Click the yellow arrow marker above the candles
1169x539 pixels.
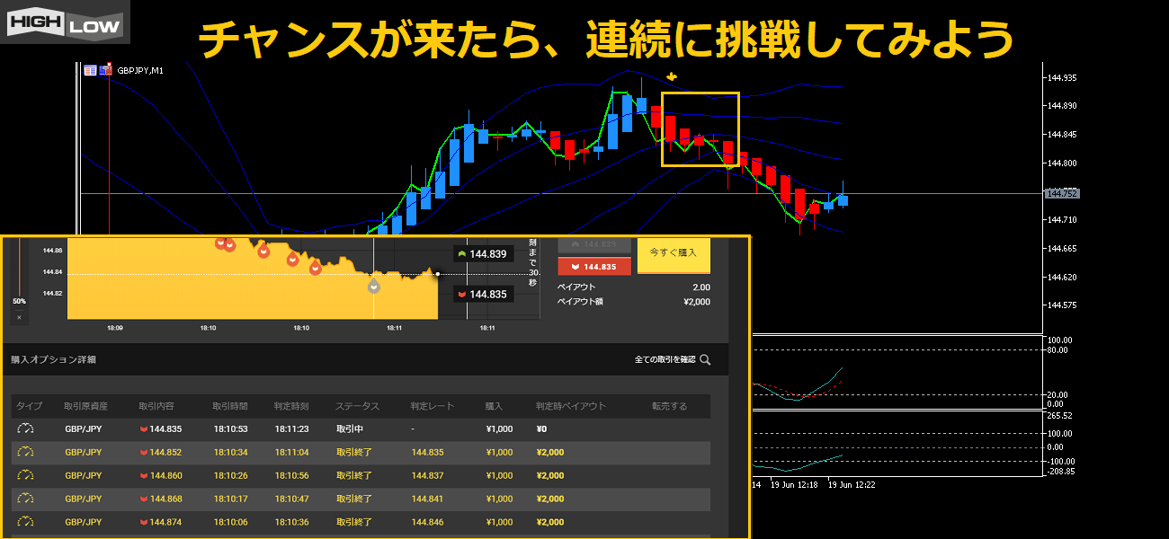(x=671, y=77)
